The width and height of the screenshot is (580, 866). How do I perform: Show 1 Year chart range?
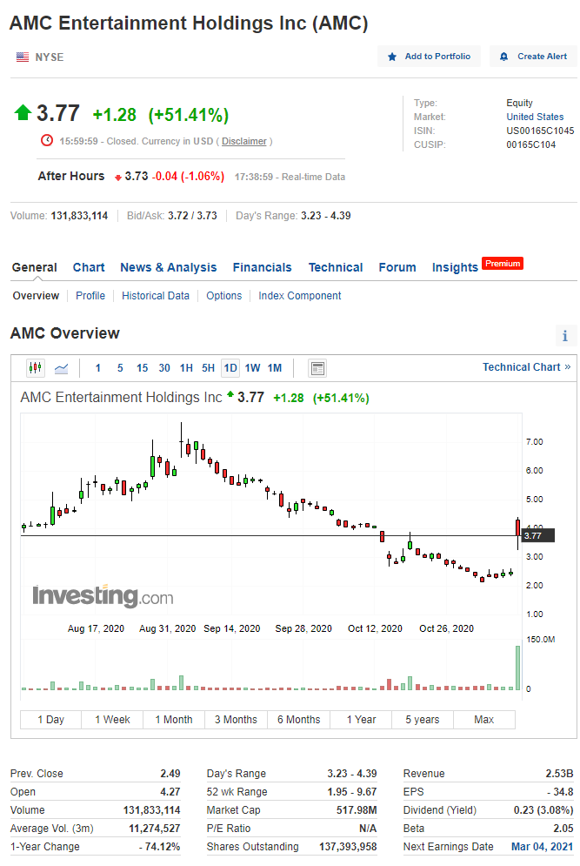(x=361, y=720)
